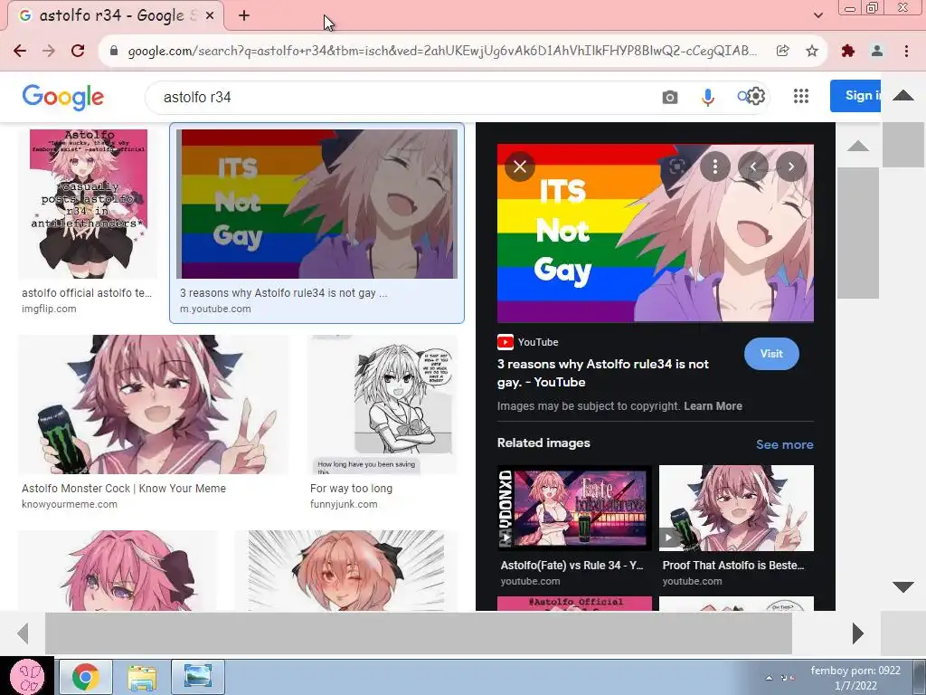Open the Proof That Astolfo is Beste related image
This screenshot has width=926, height=695.
pos(736,509)
